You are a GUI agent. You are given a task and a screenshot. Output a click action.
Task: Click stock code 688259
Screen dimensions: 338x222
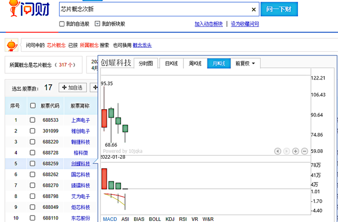(51, 163)
